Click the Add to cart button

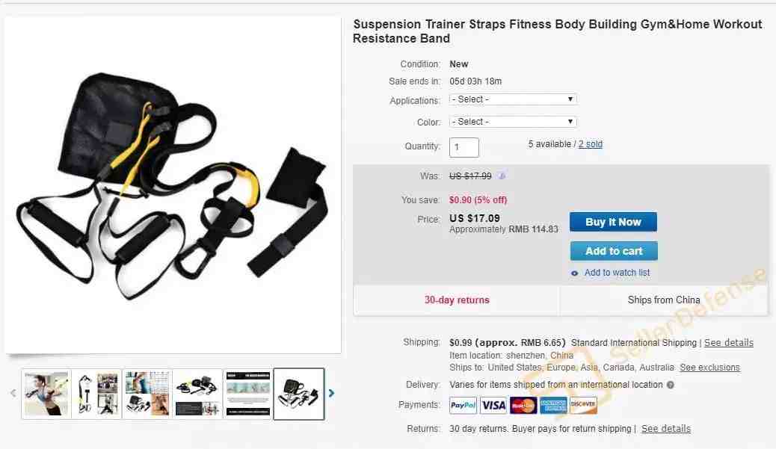point(614,251)
